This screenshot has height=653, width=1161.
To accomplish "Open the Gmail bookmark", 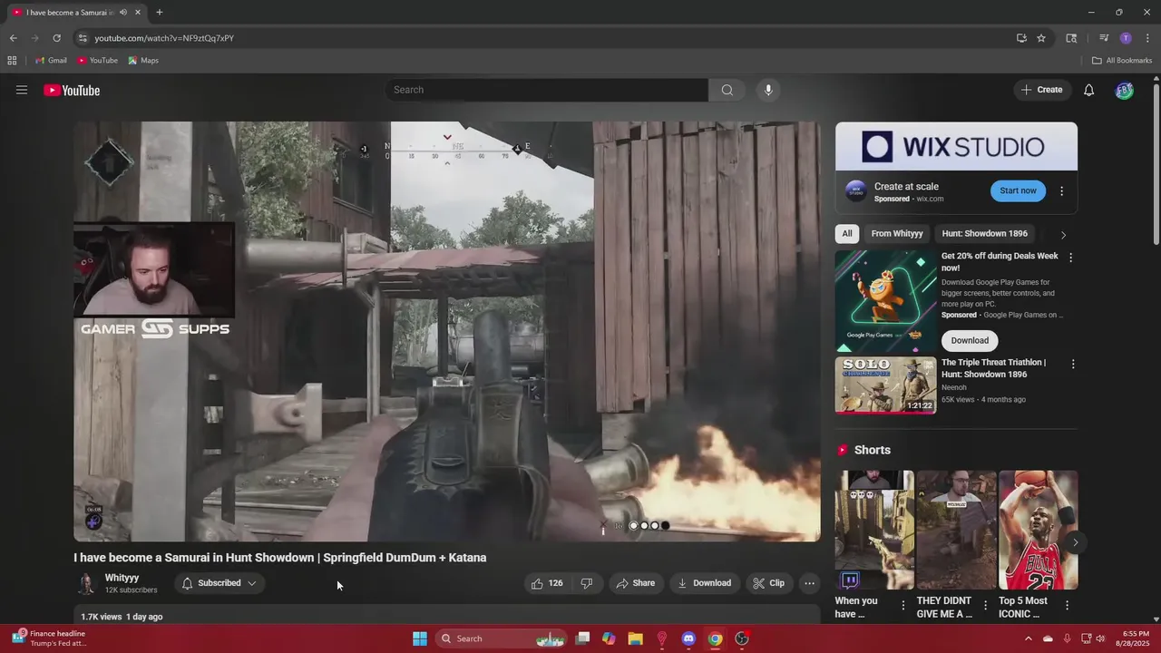I will (51, 61).
